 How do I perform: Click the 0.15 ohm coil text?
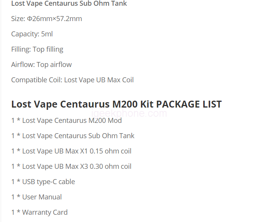tap(111, 151)
